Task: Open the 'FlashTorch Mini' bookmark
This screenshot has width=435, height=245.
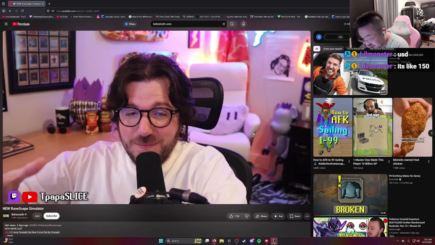Action: [x=290, y=17]
